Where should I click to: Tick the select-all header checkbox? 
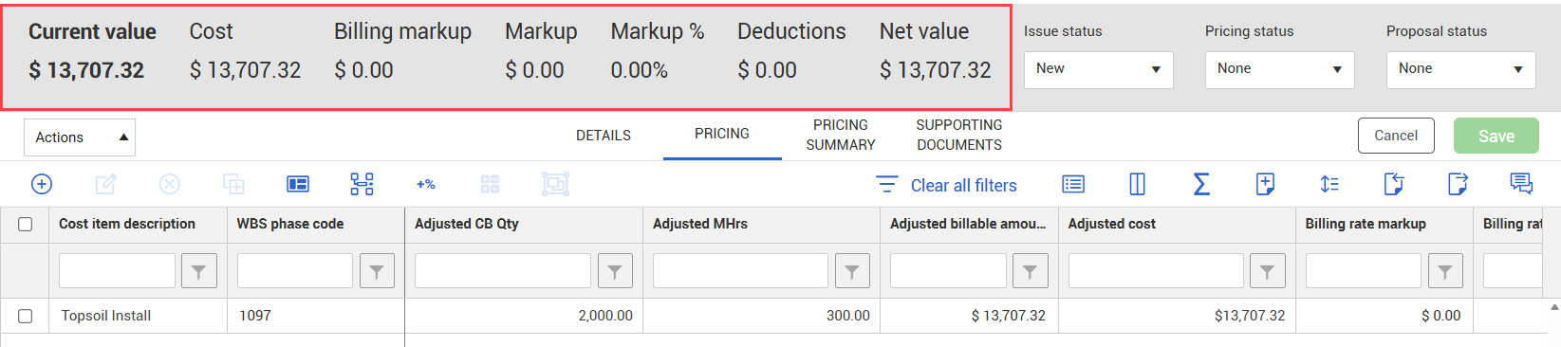click(x=26, y=224)
